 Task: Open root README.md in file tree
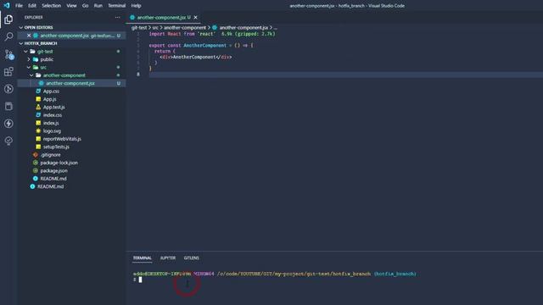(51, 186)
